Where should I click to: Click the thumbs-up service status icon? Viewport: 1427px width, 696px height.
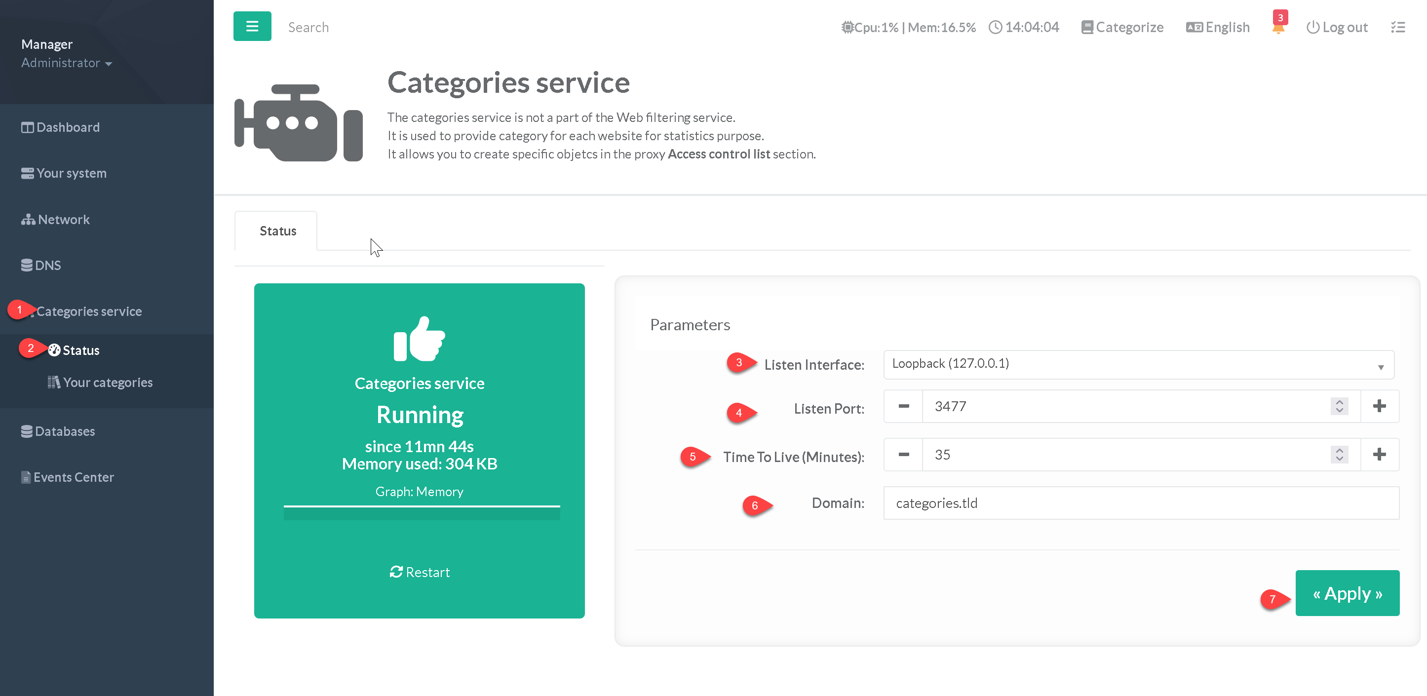click(x=420, y=339)
